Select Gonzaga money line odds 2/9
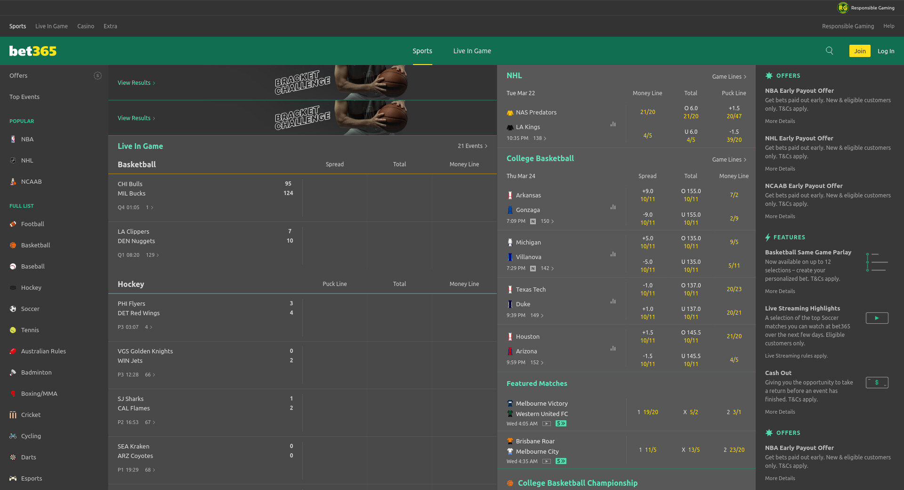904x490 pixels. click(x=734, y=219)
